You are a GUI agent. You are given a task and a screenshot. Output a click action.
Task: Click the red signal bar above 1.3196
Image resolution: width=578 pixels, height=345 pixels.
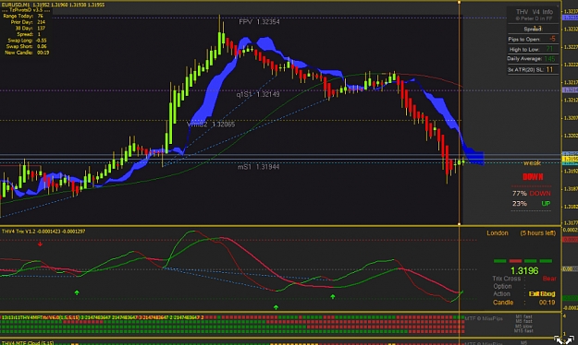(x=515, y=261)
